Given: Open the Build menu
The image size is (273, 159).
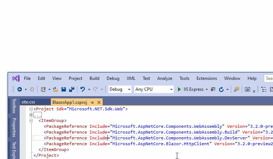Looking at the screenshot, I should 94,78.
